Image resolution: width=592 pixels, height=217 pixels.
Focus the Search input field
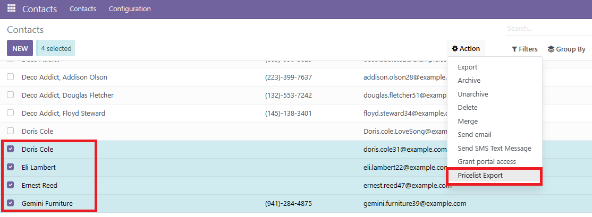pyautogui.click(x=547, y=29)
